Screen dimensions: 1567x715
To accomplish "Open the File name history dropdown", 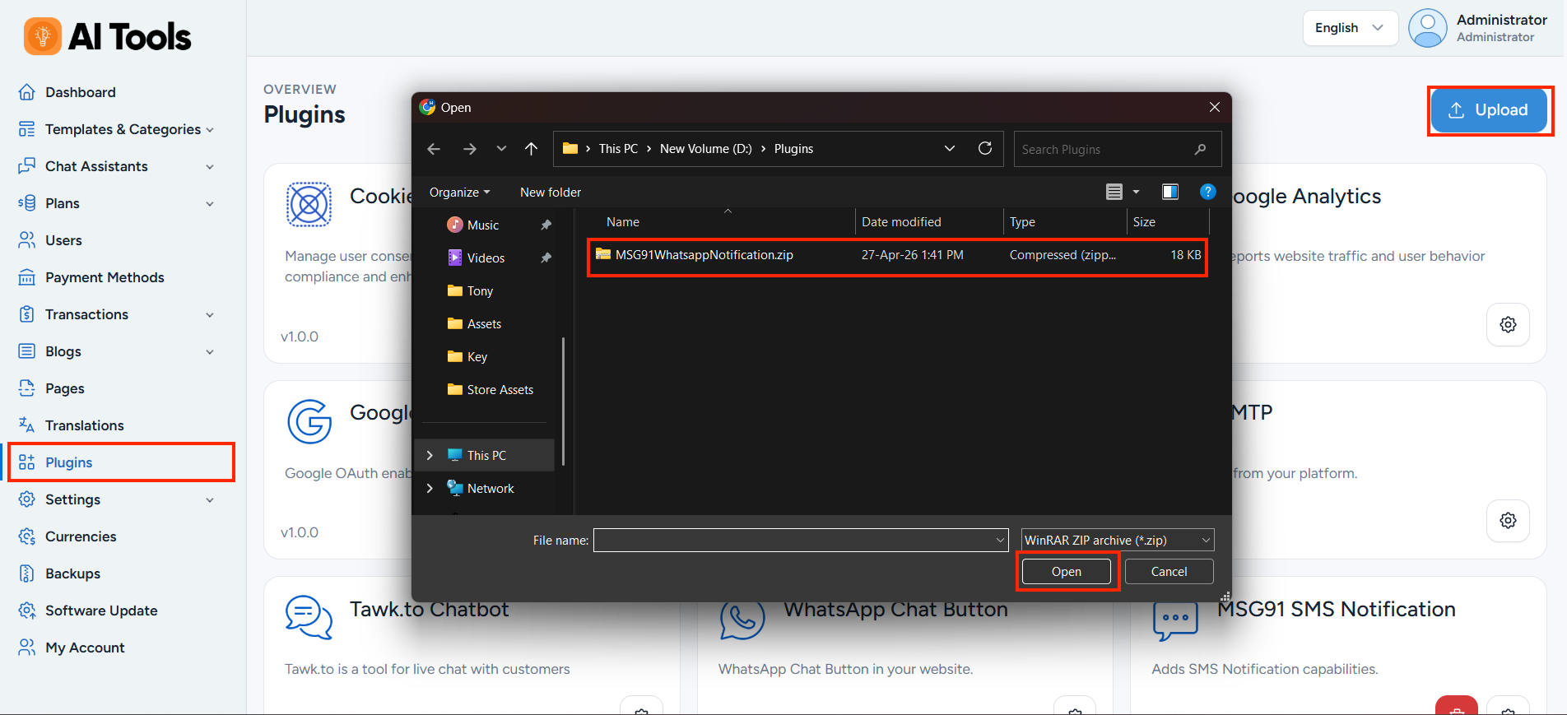I will click(x=1001, y=540).
